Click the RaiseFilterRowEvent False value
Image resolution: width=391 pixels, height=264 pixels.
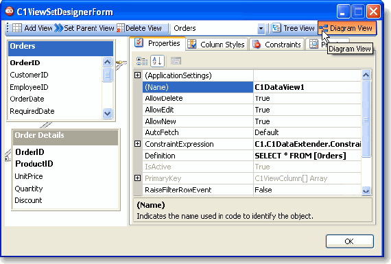tap(263, 190)
